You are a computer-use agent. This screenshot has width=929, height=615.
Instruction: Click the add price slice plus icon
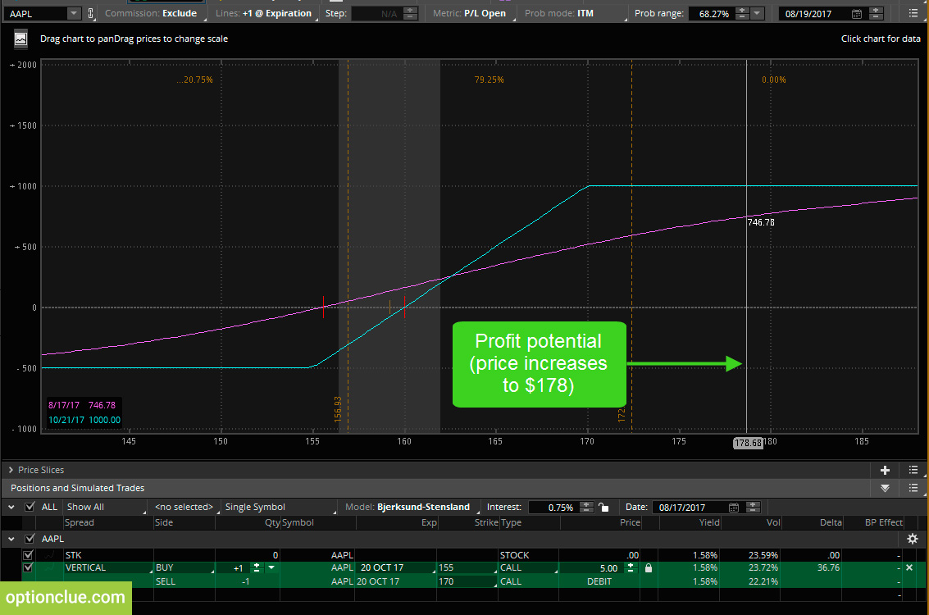885,470
